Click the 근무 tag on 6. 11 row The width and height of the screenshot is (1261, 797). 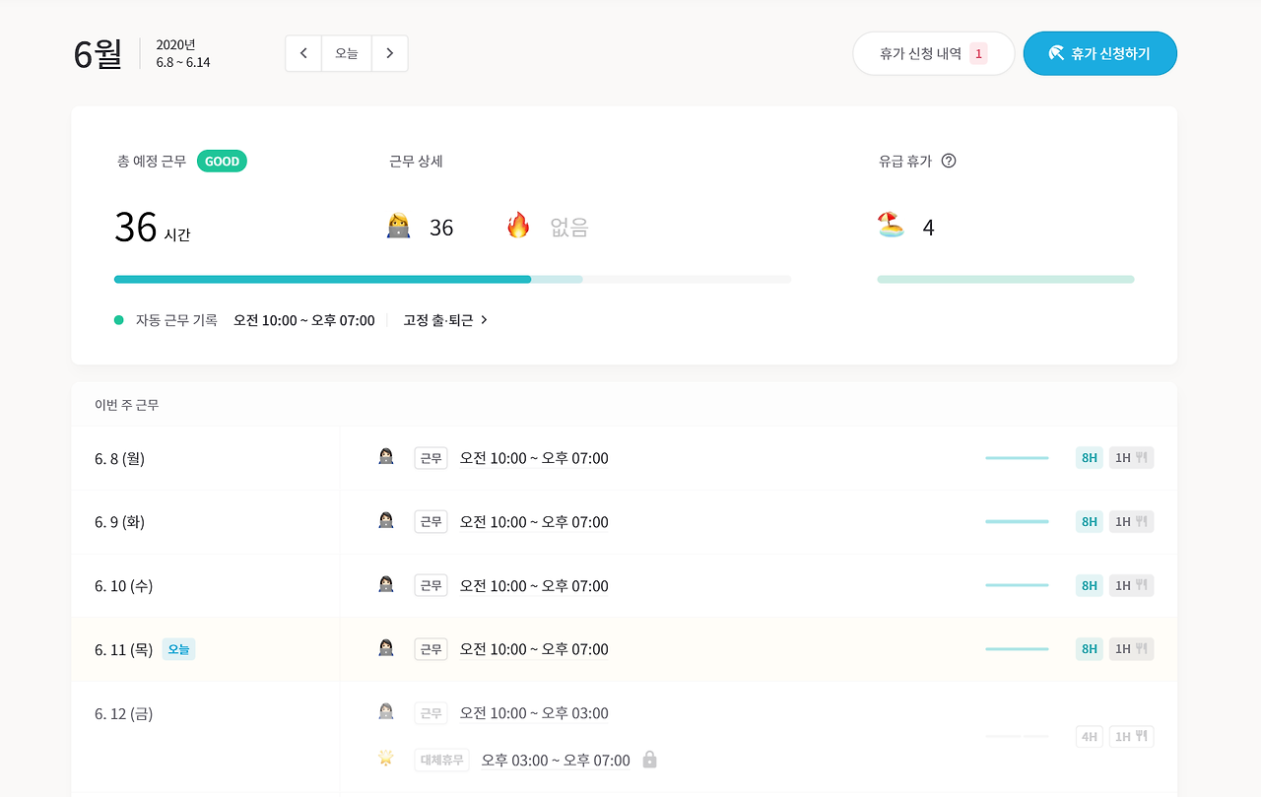click(431, 649)
